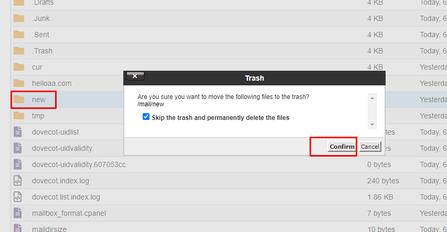Click the 7 bytes size value
Viewport: 447px width, 232px height.
379,213
